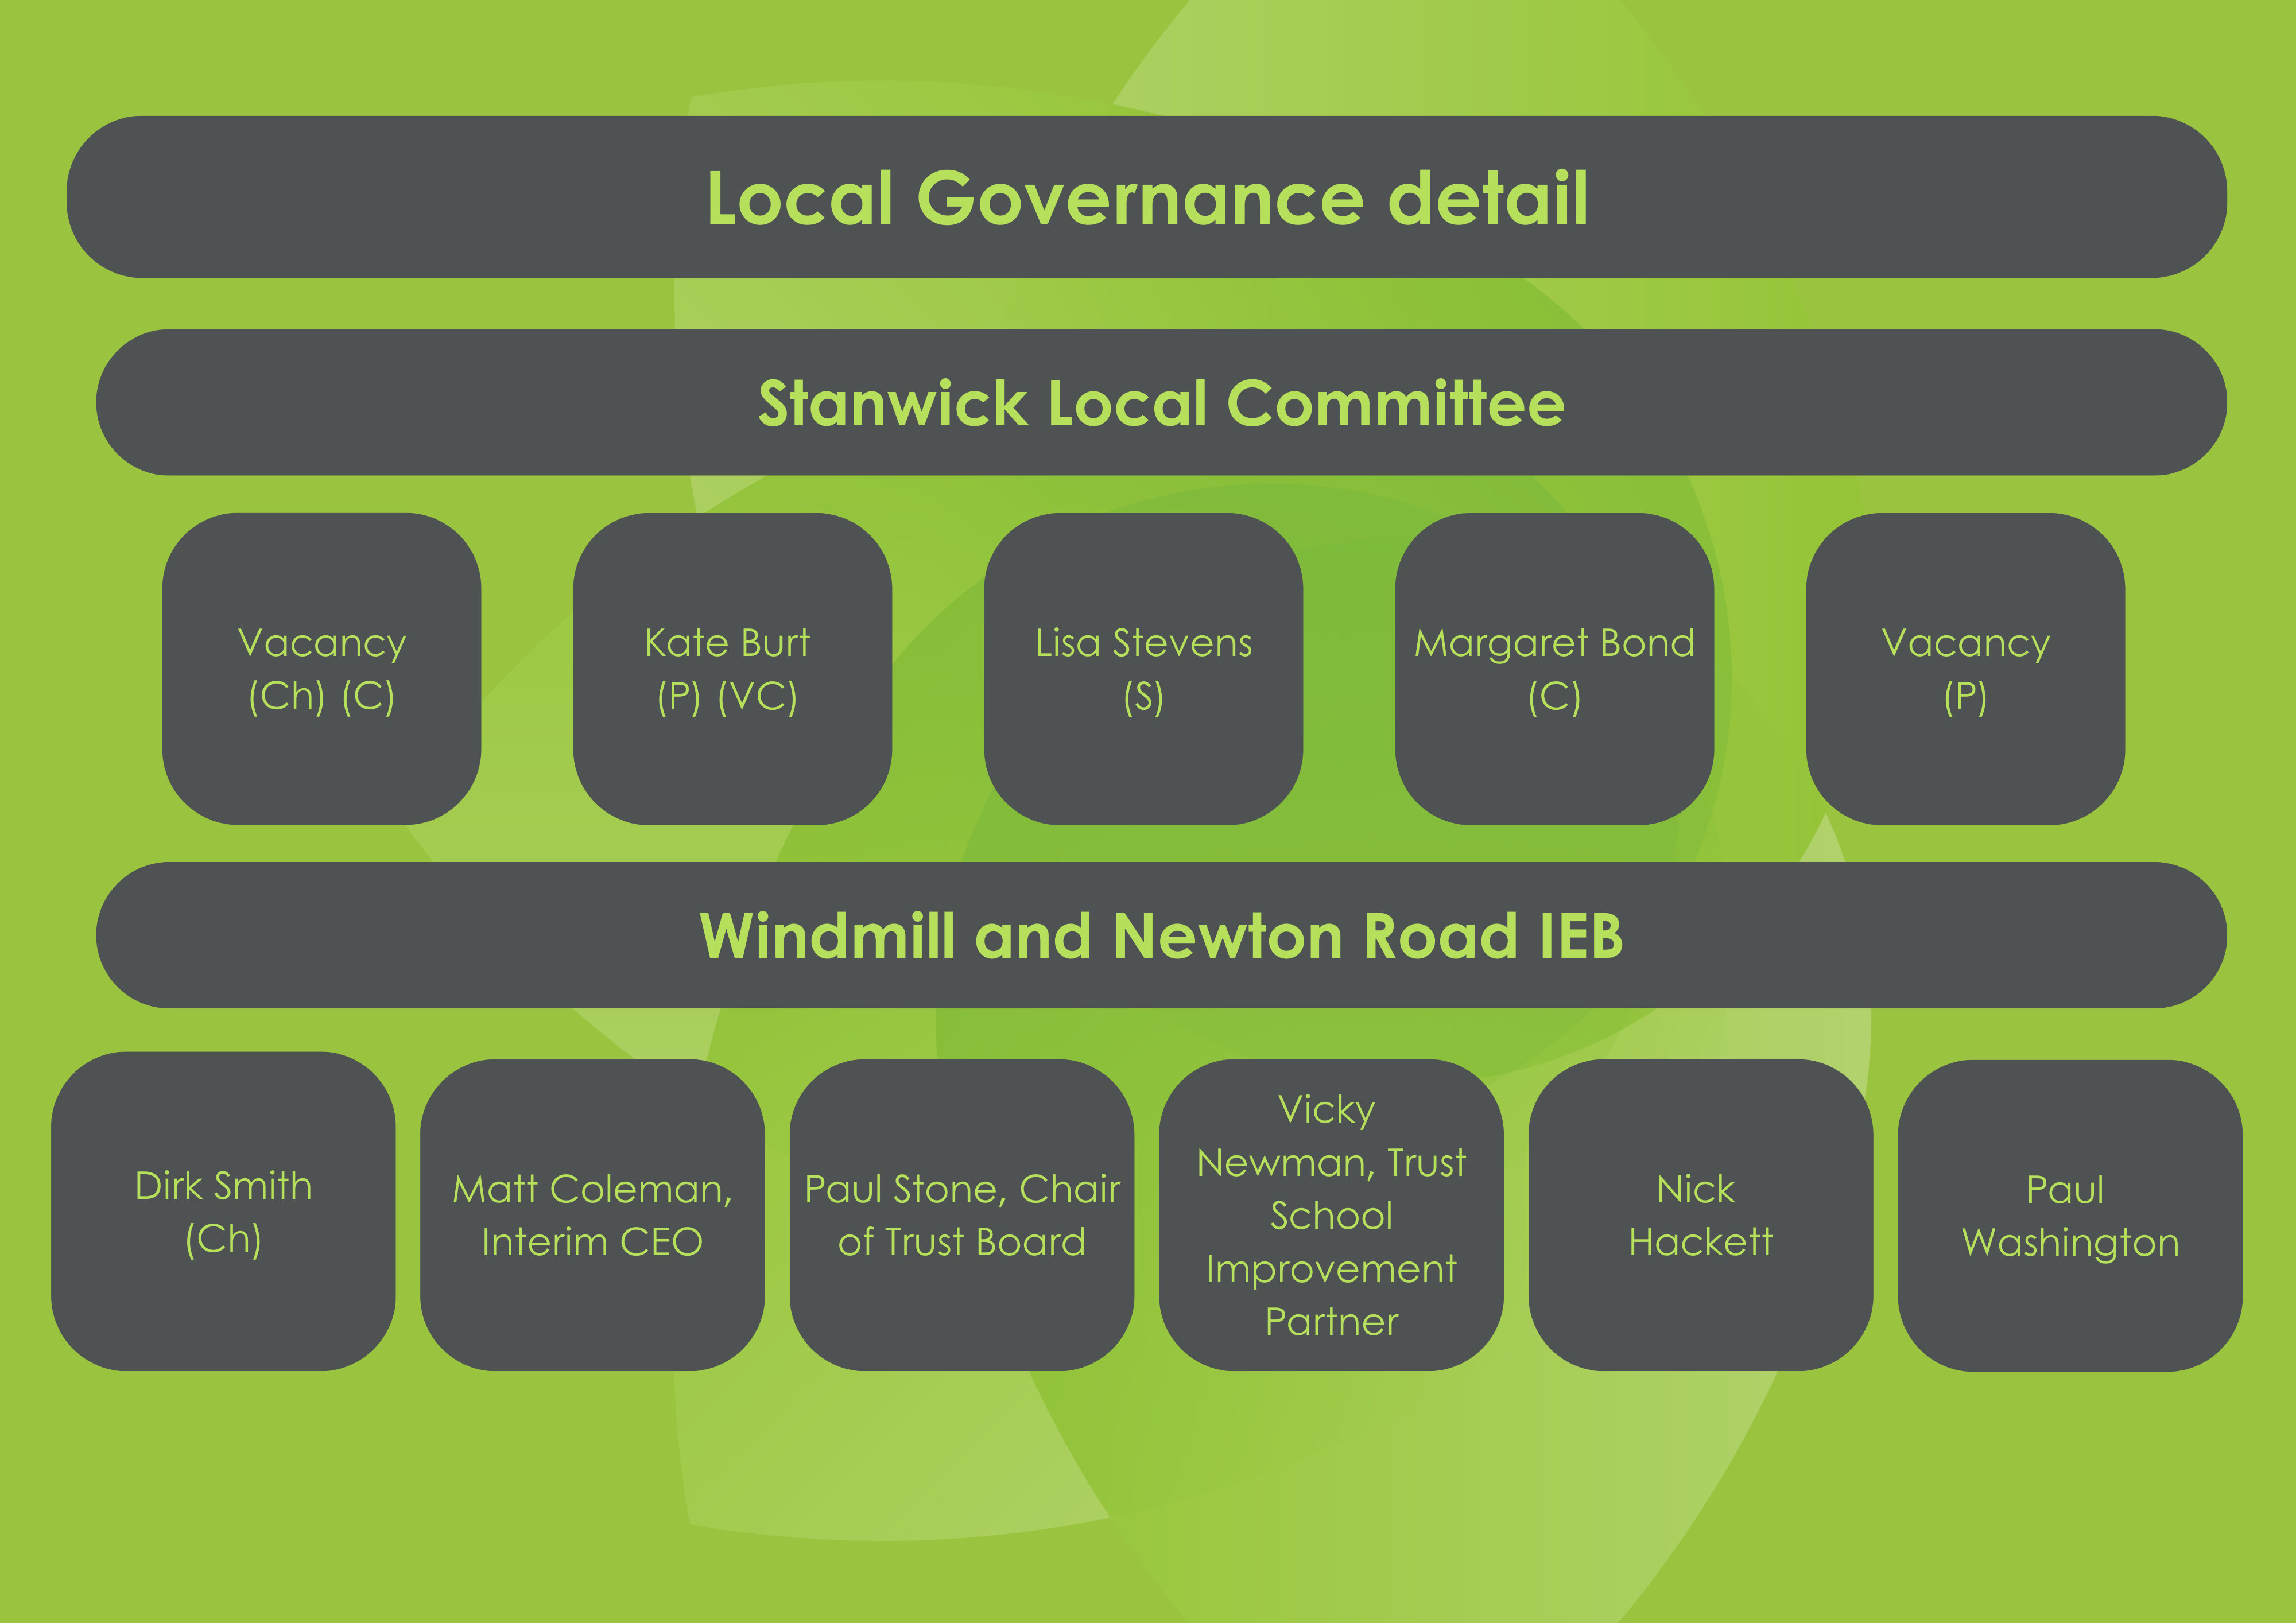Click the word Governance in the title

click(1140, 198)
